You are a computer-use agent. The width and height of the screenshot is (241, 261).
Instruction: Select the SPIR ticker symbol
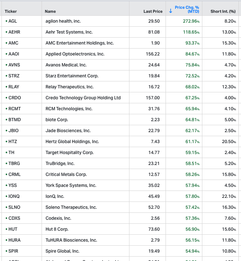pyautogui.click(x=13, y=251)
